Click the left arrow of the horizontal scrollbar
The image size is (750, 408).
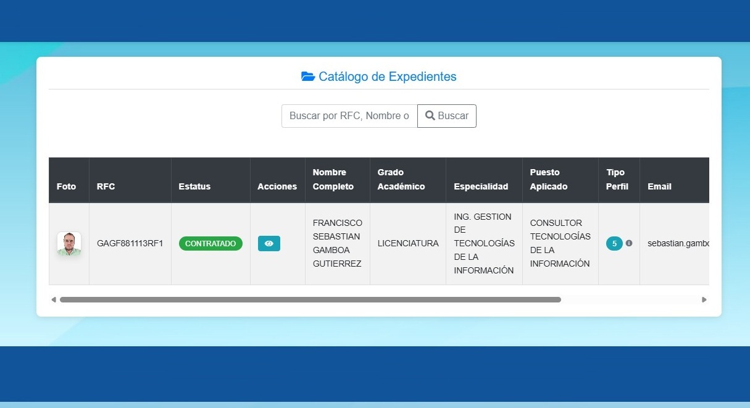54,300
